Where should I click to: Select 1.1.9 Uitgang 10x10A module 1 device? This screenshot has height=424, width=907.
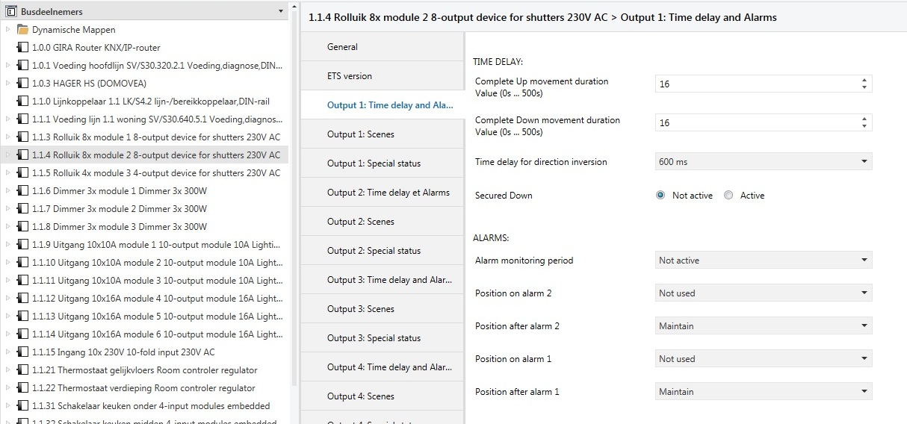pos(155,245)
